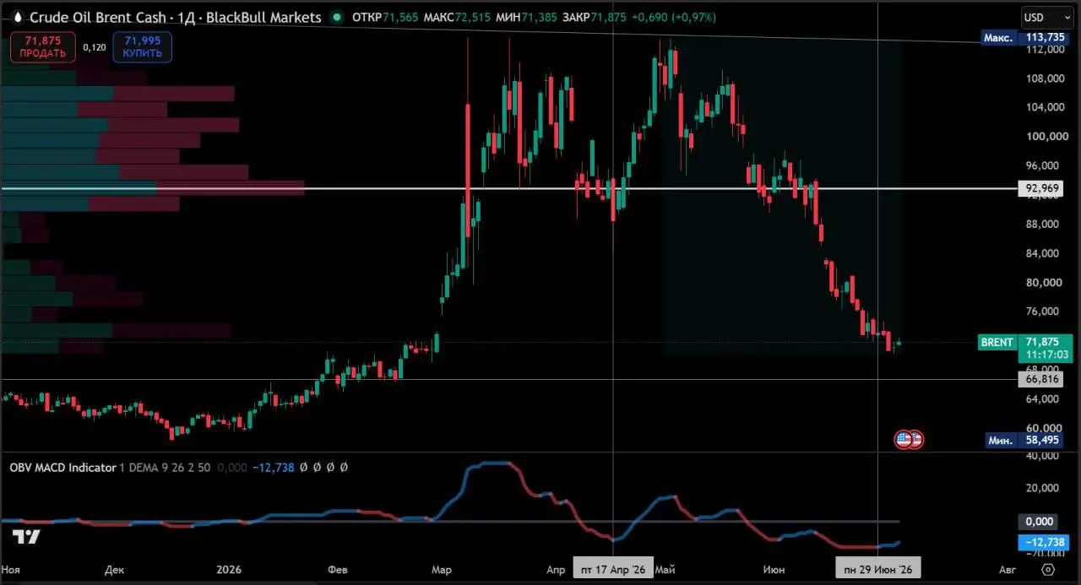Click the left US flag event icon
This screenshot has height=585, width=1081.
click(903, 439)
